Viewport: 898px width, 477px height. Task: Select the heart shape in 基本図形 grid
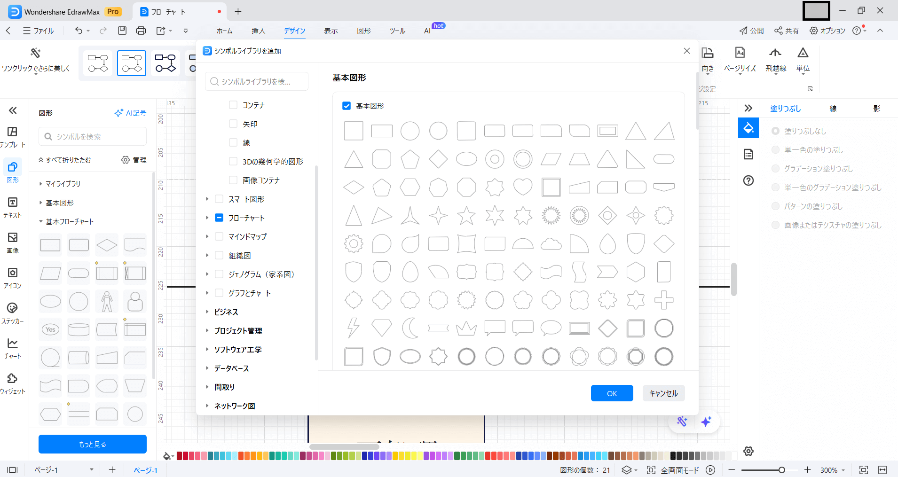pos(523,187)
